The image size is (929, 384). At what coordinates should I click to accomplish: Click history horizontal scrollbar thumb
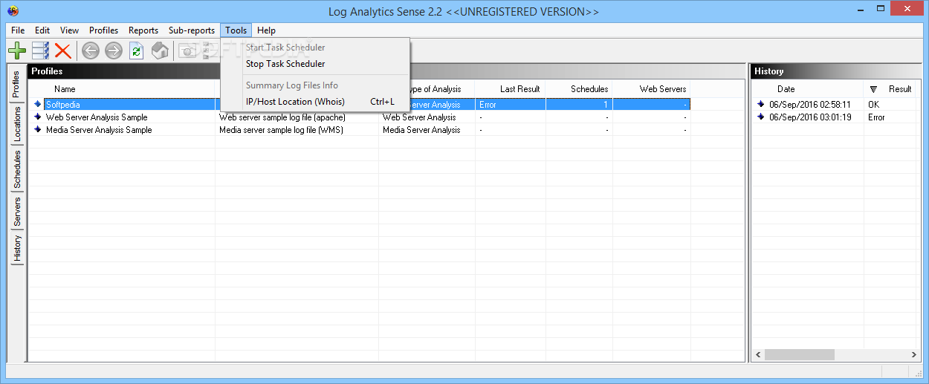[800, 355]
